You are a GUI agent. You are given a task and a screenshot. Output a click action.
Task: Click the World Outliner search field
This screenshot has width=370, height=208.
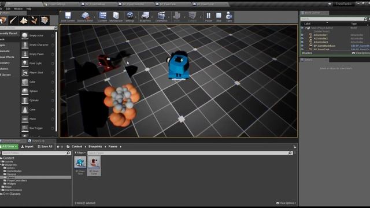point(332,18)
